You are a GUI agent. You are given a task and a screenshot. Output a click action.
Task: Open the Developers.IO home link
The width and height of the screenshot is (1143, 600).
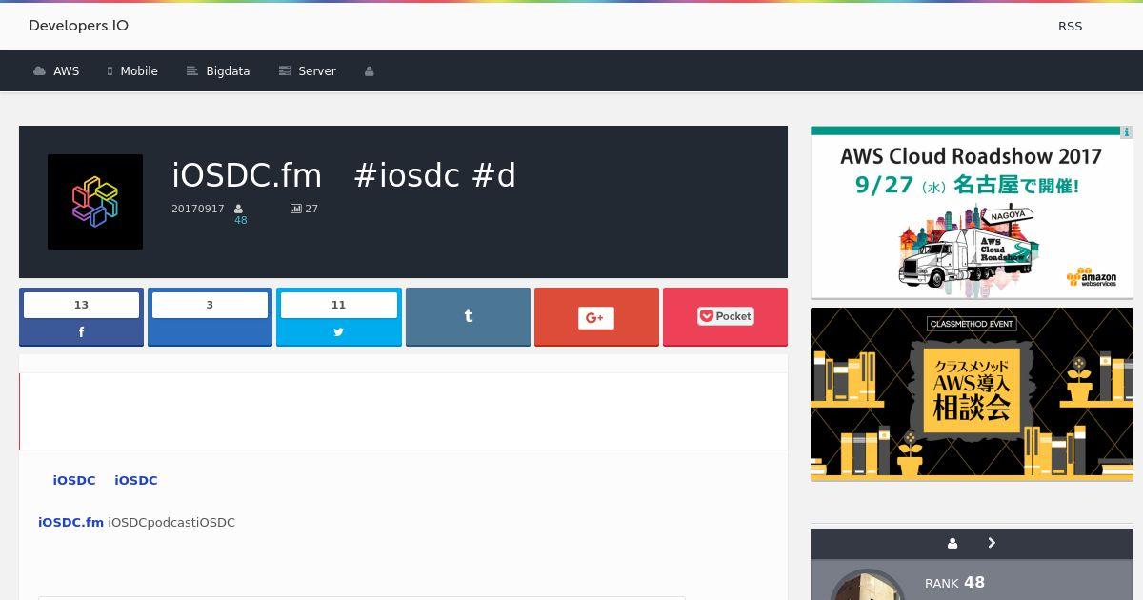pos(78,26)
